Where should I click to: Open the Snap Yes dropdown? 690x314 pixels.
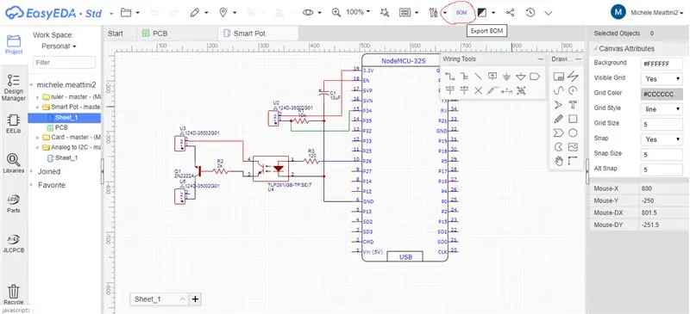pyautogui.click(x=662, y=139)
